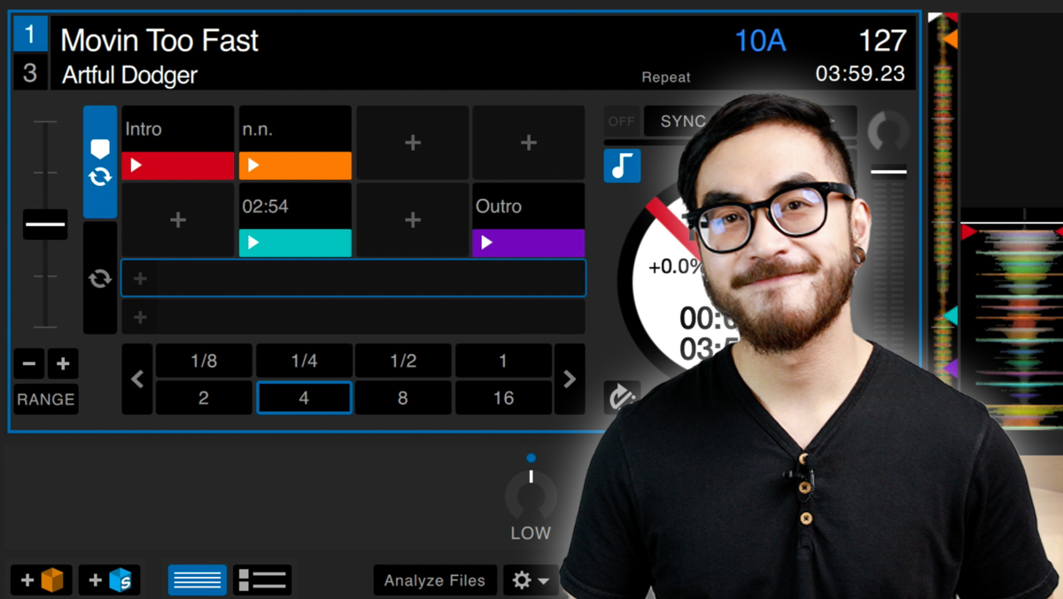Toggle Repeat for the current track

pos(666,77)
